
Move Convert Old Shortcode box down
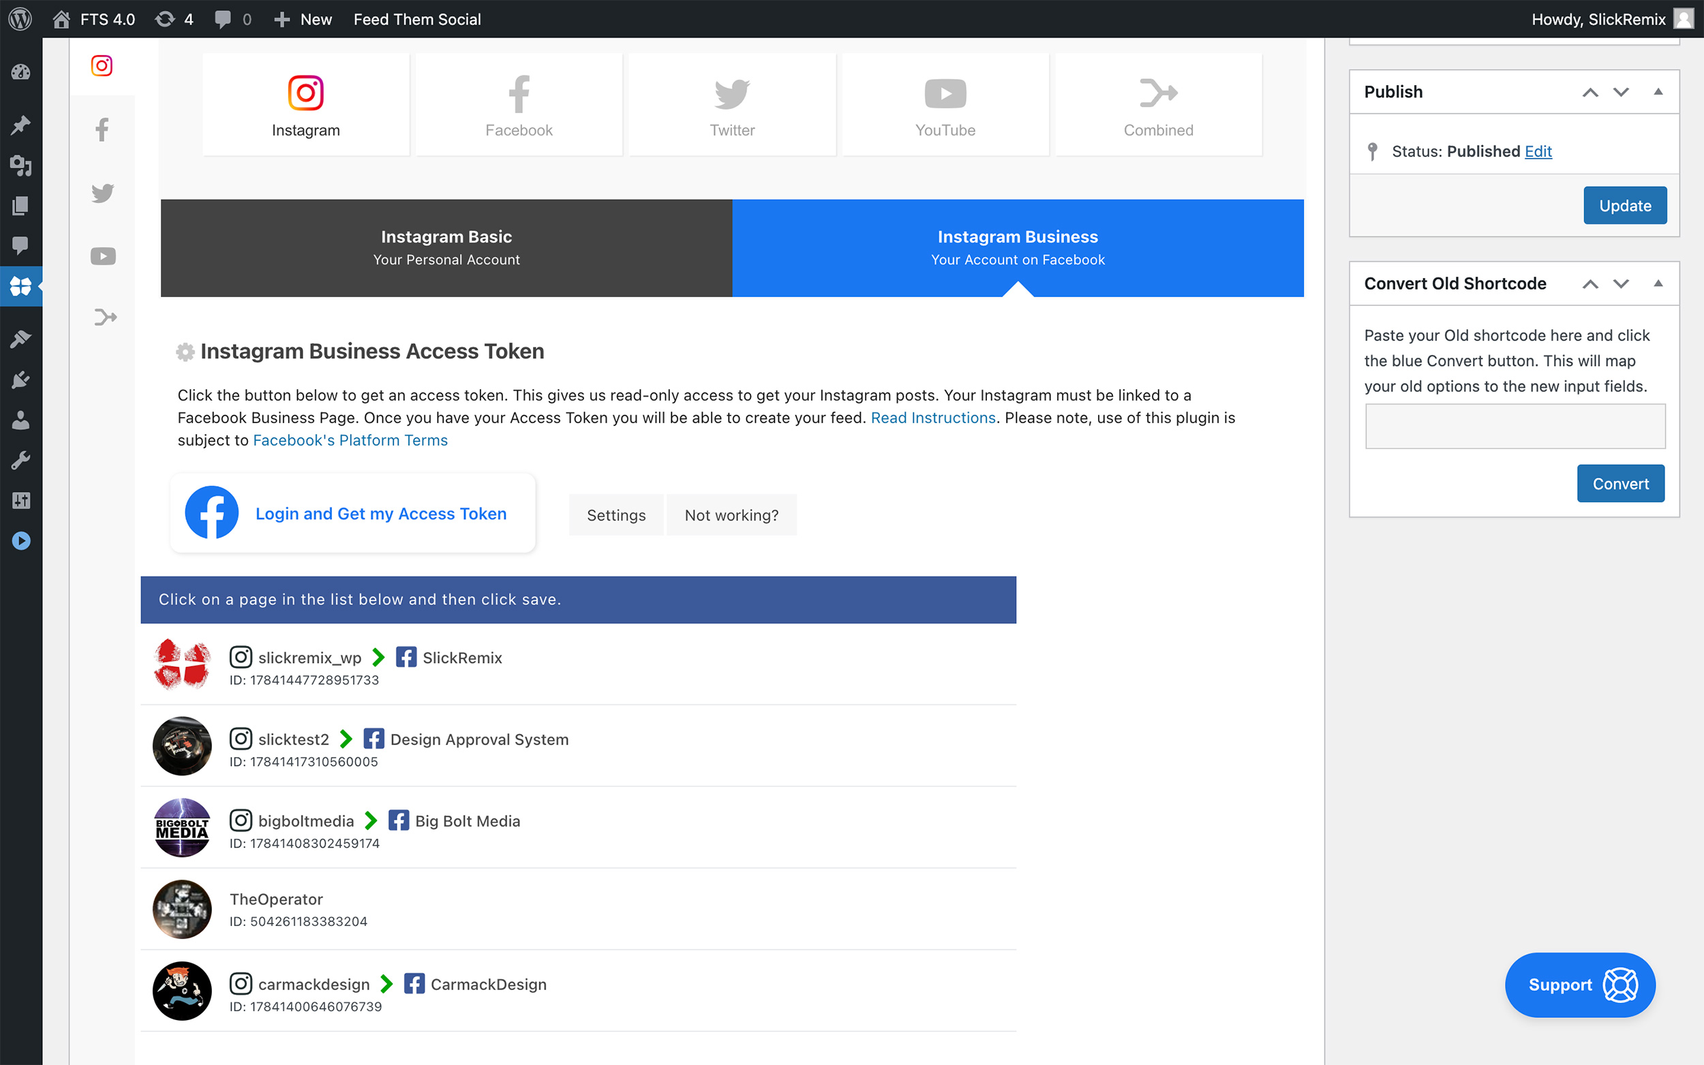(x=1621, y=284)
